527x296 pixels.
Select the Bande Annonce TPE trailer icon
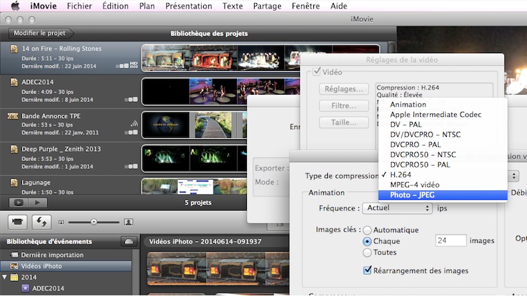13,116
